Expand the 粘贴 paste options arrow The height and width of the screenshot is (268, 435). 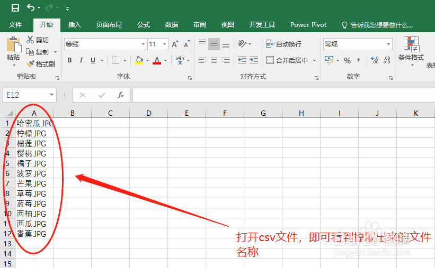coord(14,66)
